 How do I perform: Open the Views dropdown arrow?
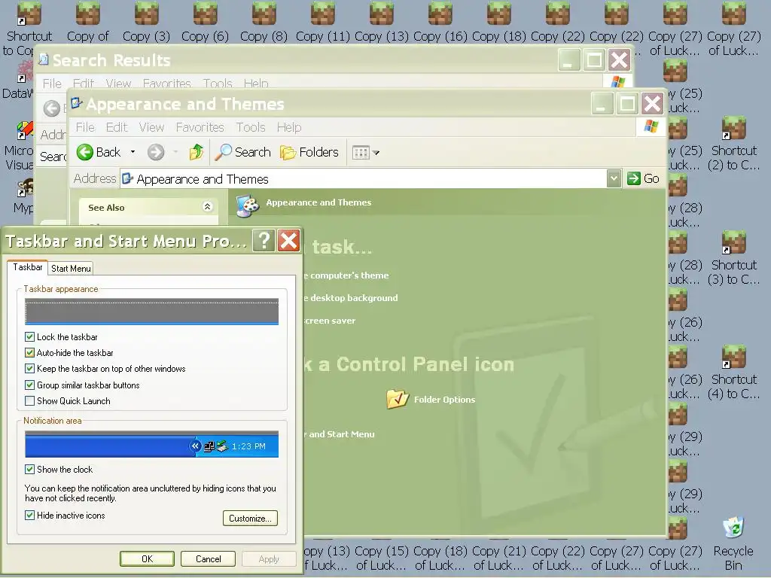pos(376,153)
